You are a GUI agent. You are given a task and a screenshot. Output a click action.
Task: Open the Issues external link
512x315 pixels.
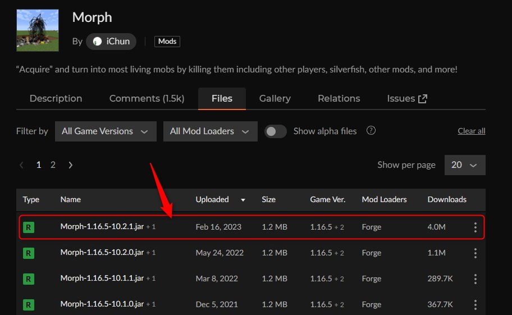(406, 98)
